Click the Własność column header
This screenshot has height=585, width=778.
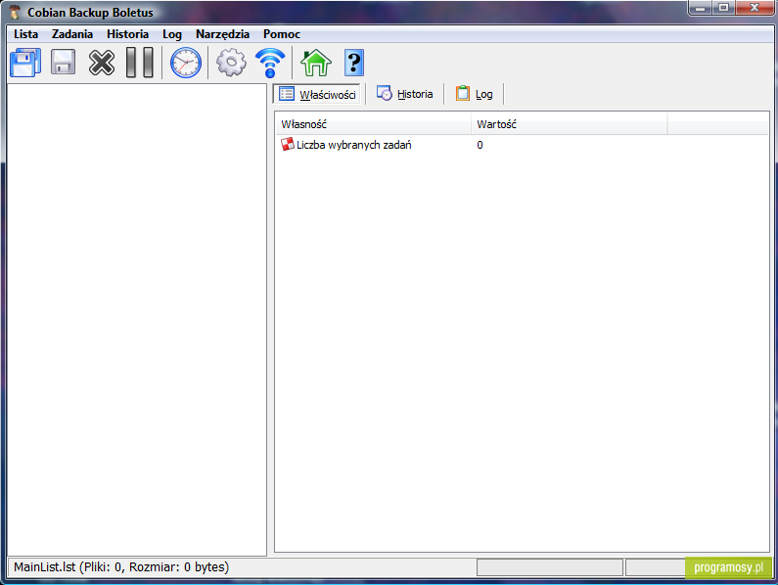[373, 124]
